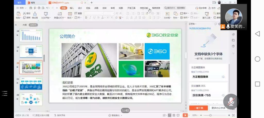Insert a shape via 形状 icon
The height and width of the screenshot is (118, 264).
pyautogui.click(x=176, y=14)
